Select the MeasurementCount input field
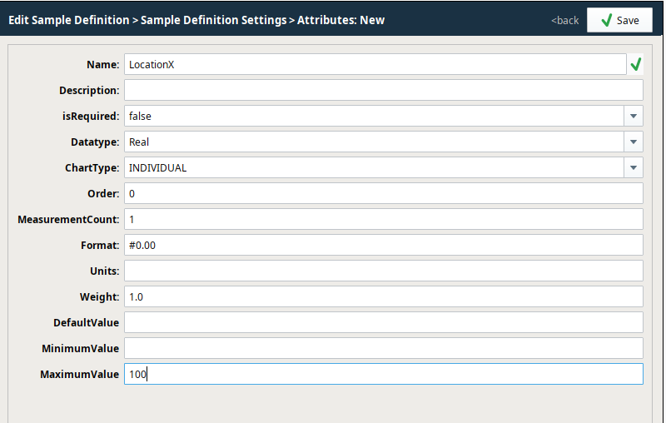666x423 pixels. coord(383,220)
